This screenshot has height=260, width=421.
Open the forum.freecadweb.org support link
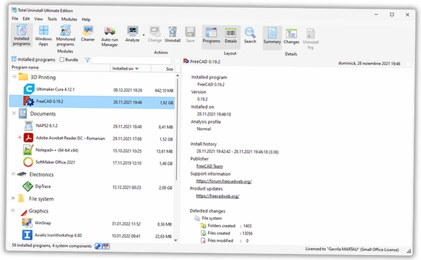pos(224,182)
